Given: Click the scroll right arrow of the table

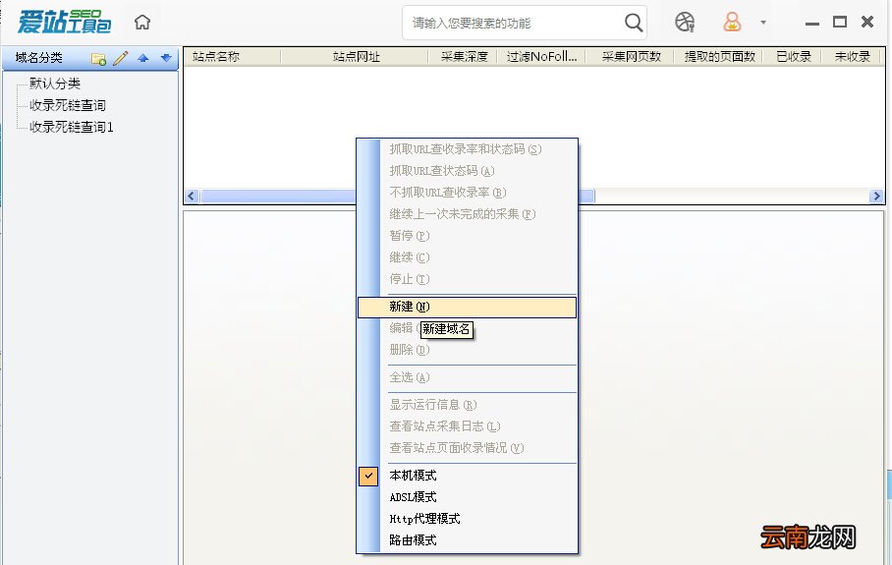Looking at the screenshot, I should coord(876,197).
